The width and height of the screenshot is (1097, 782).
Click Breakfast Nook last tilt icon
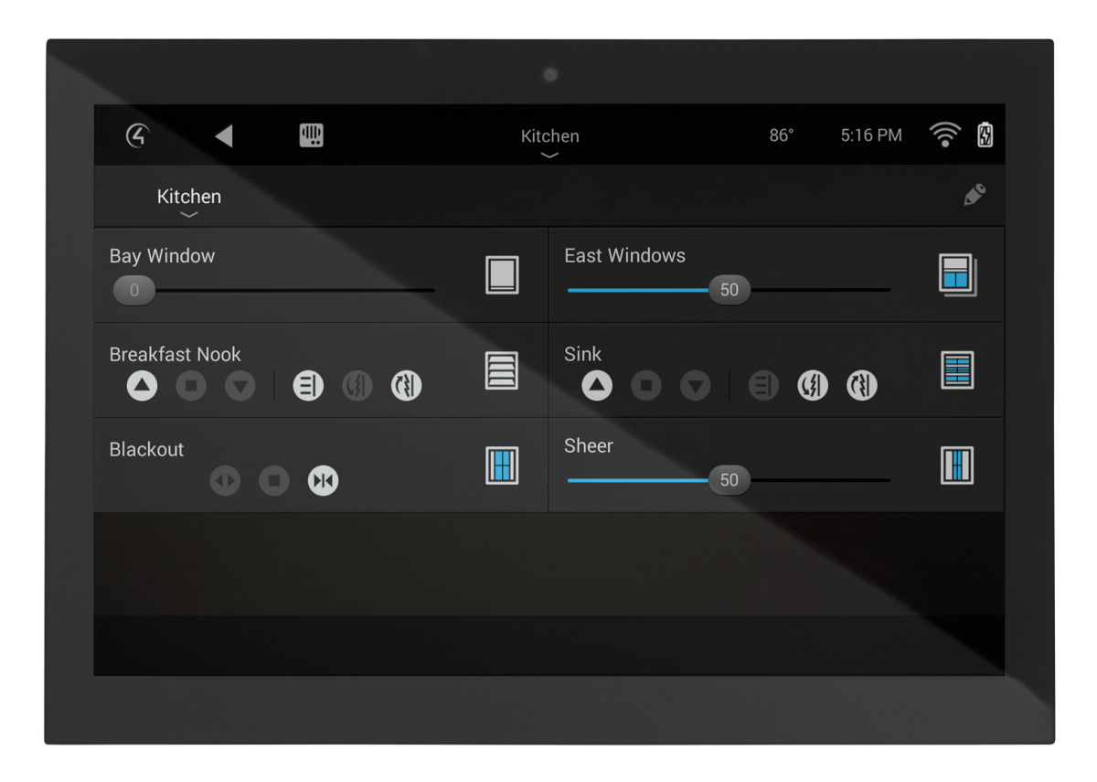407,386
